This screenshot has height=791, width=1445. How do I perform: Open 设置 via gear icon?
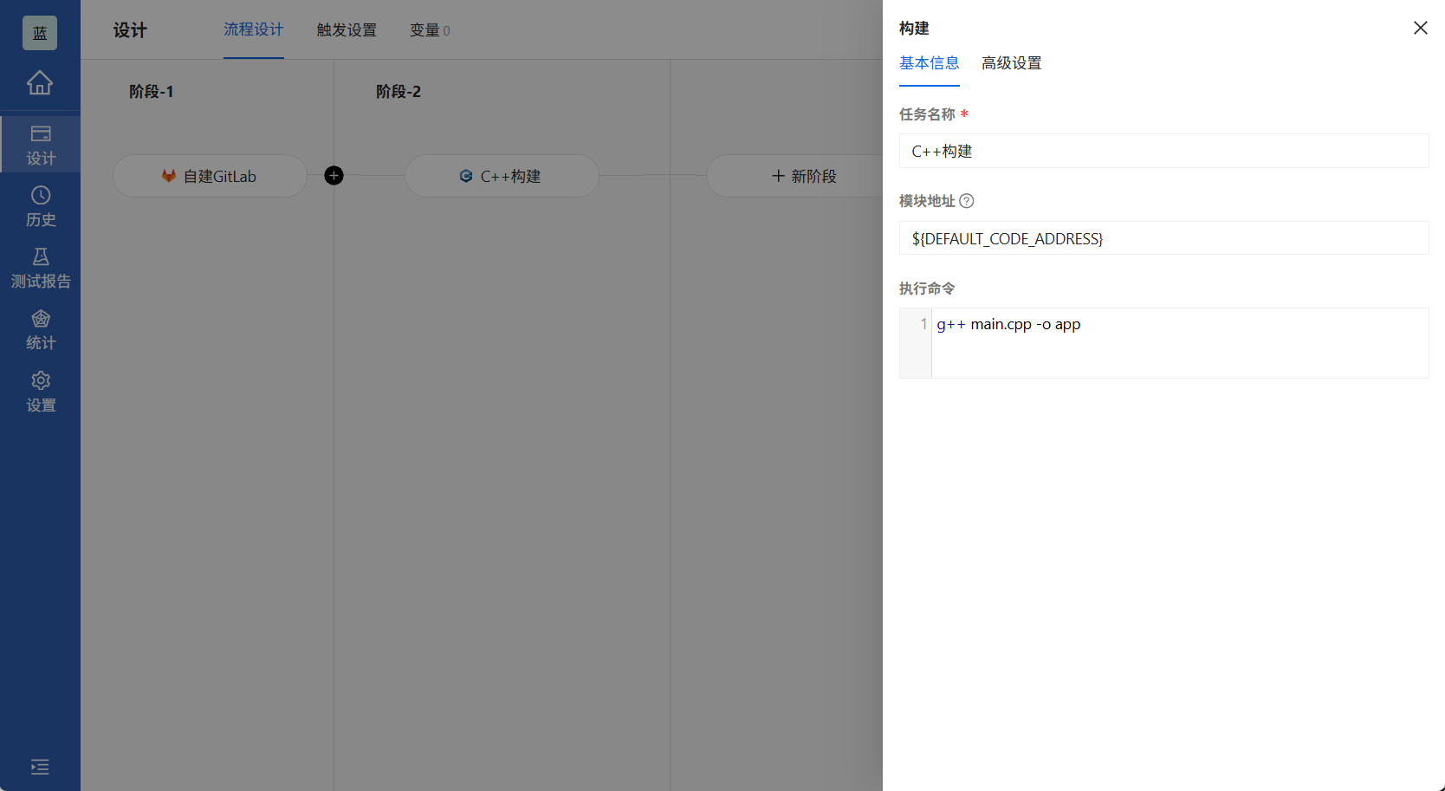click(x=40, y=391)
